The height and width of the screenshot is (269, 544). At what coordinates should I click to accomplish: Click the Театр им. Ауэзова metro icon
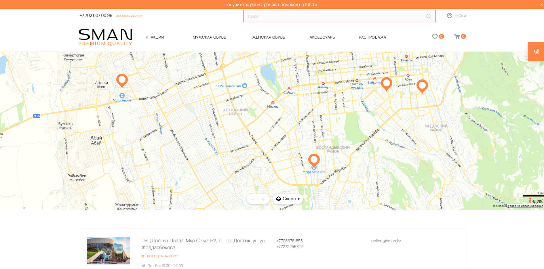tap(357, 81)
